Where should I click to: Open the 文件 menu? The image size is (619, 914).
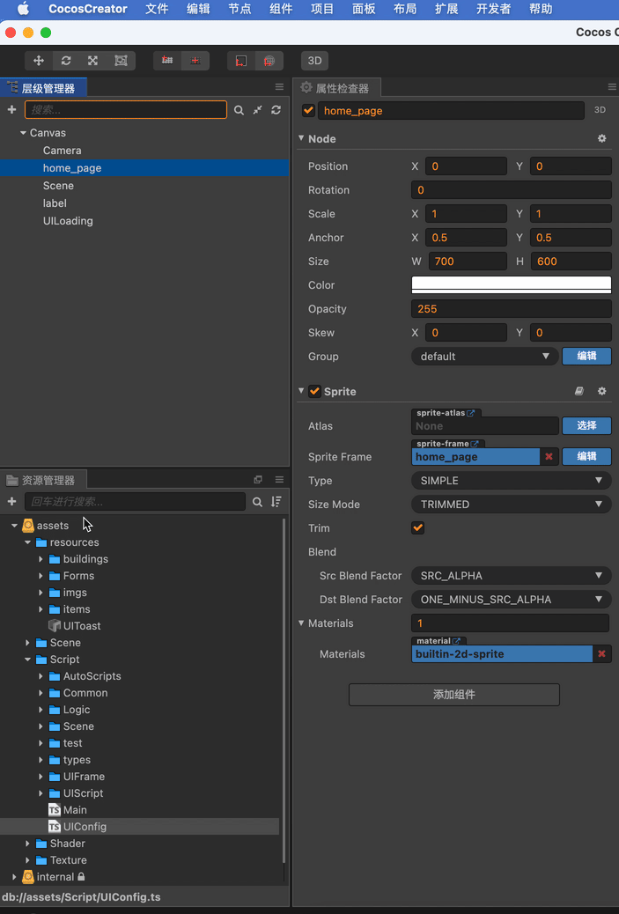tap(157, 9)
